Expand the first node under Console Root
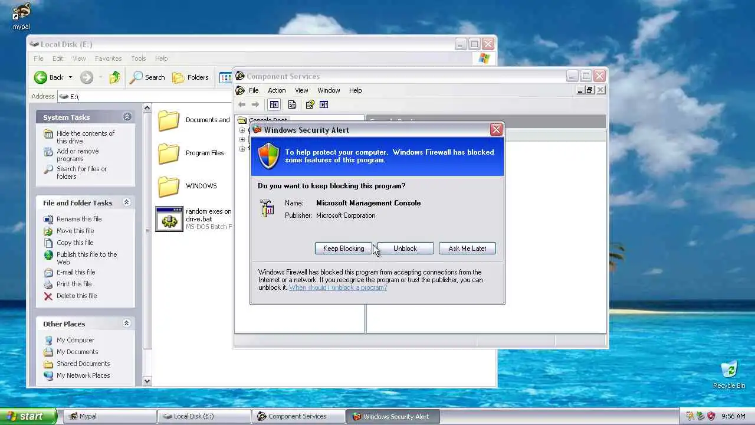The height and width of the screenshot is (425, 755). click(x=242, y=130)
